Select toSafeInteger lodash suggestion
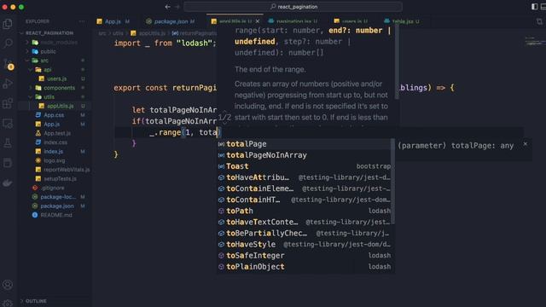546x307 pixels. [x=304, y=255]
